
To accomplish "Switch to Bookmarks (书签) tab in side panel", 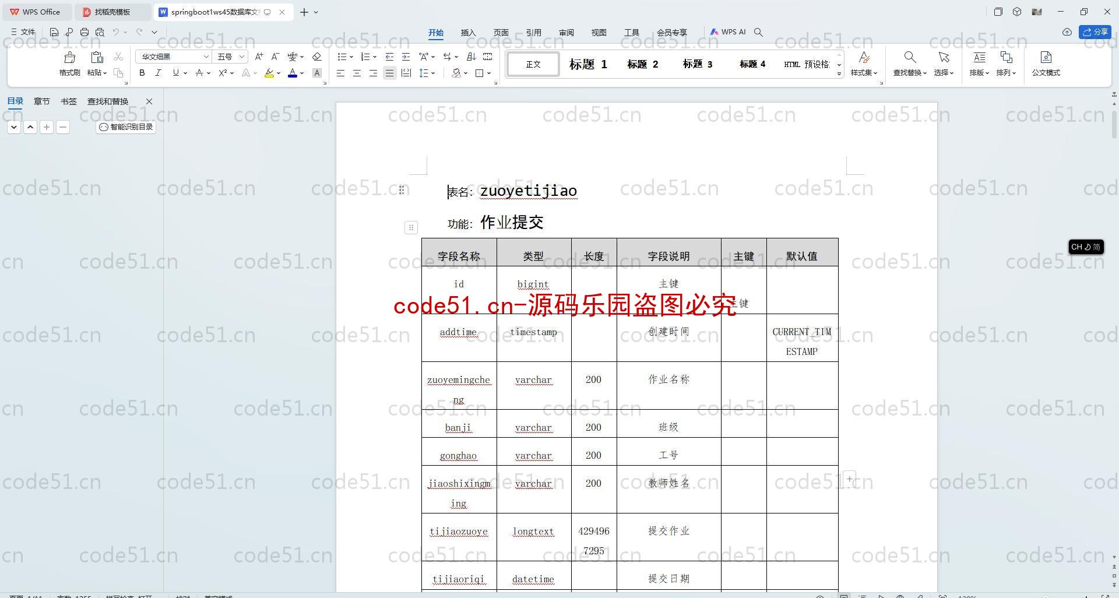I will tap(68, 101).
